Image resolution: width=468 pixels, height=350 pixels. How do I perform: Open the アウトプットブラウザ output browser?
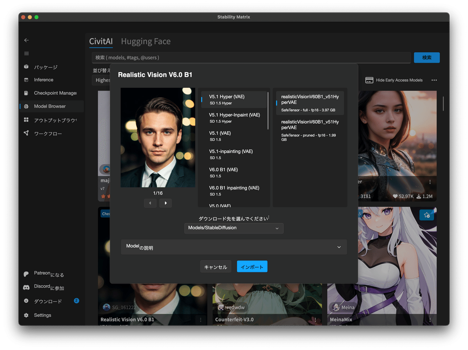click(x=51, y=120)
